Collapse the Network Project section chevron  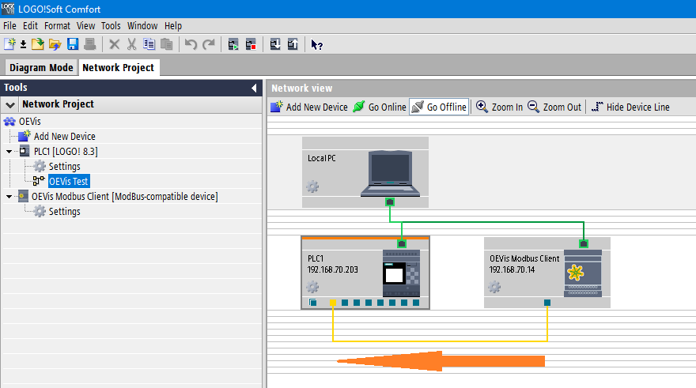pyautogui.click(x=10, y=104)
